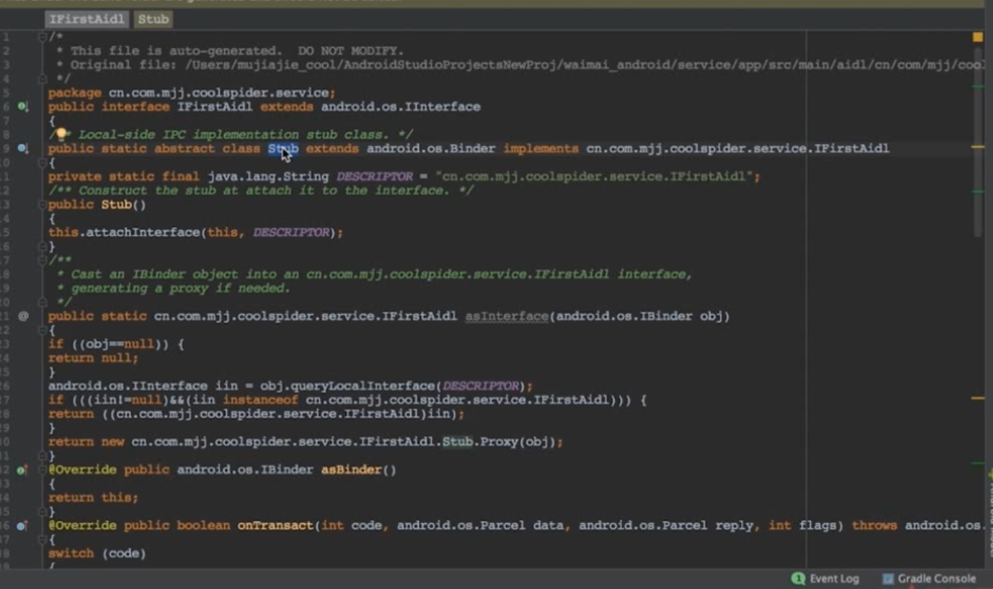Viewport: 993px width, 589px height.
Task: Click 'return null;' statement
Action: click(94, 358)
